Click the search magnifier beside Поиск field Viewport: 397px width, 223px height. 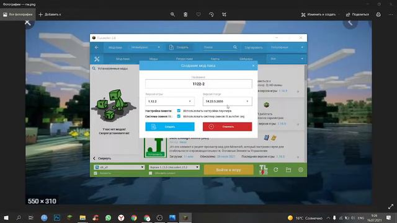(235, 47)
